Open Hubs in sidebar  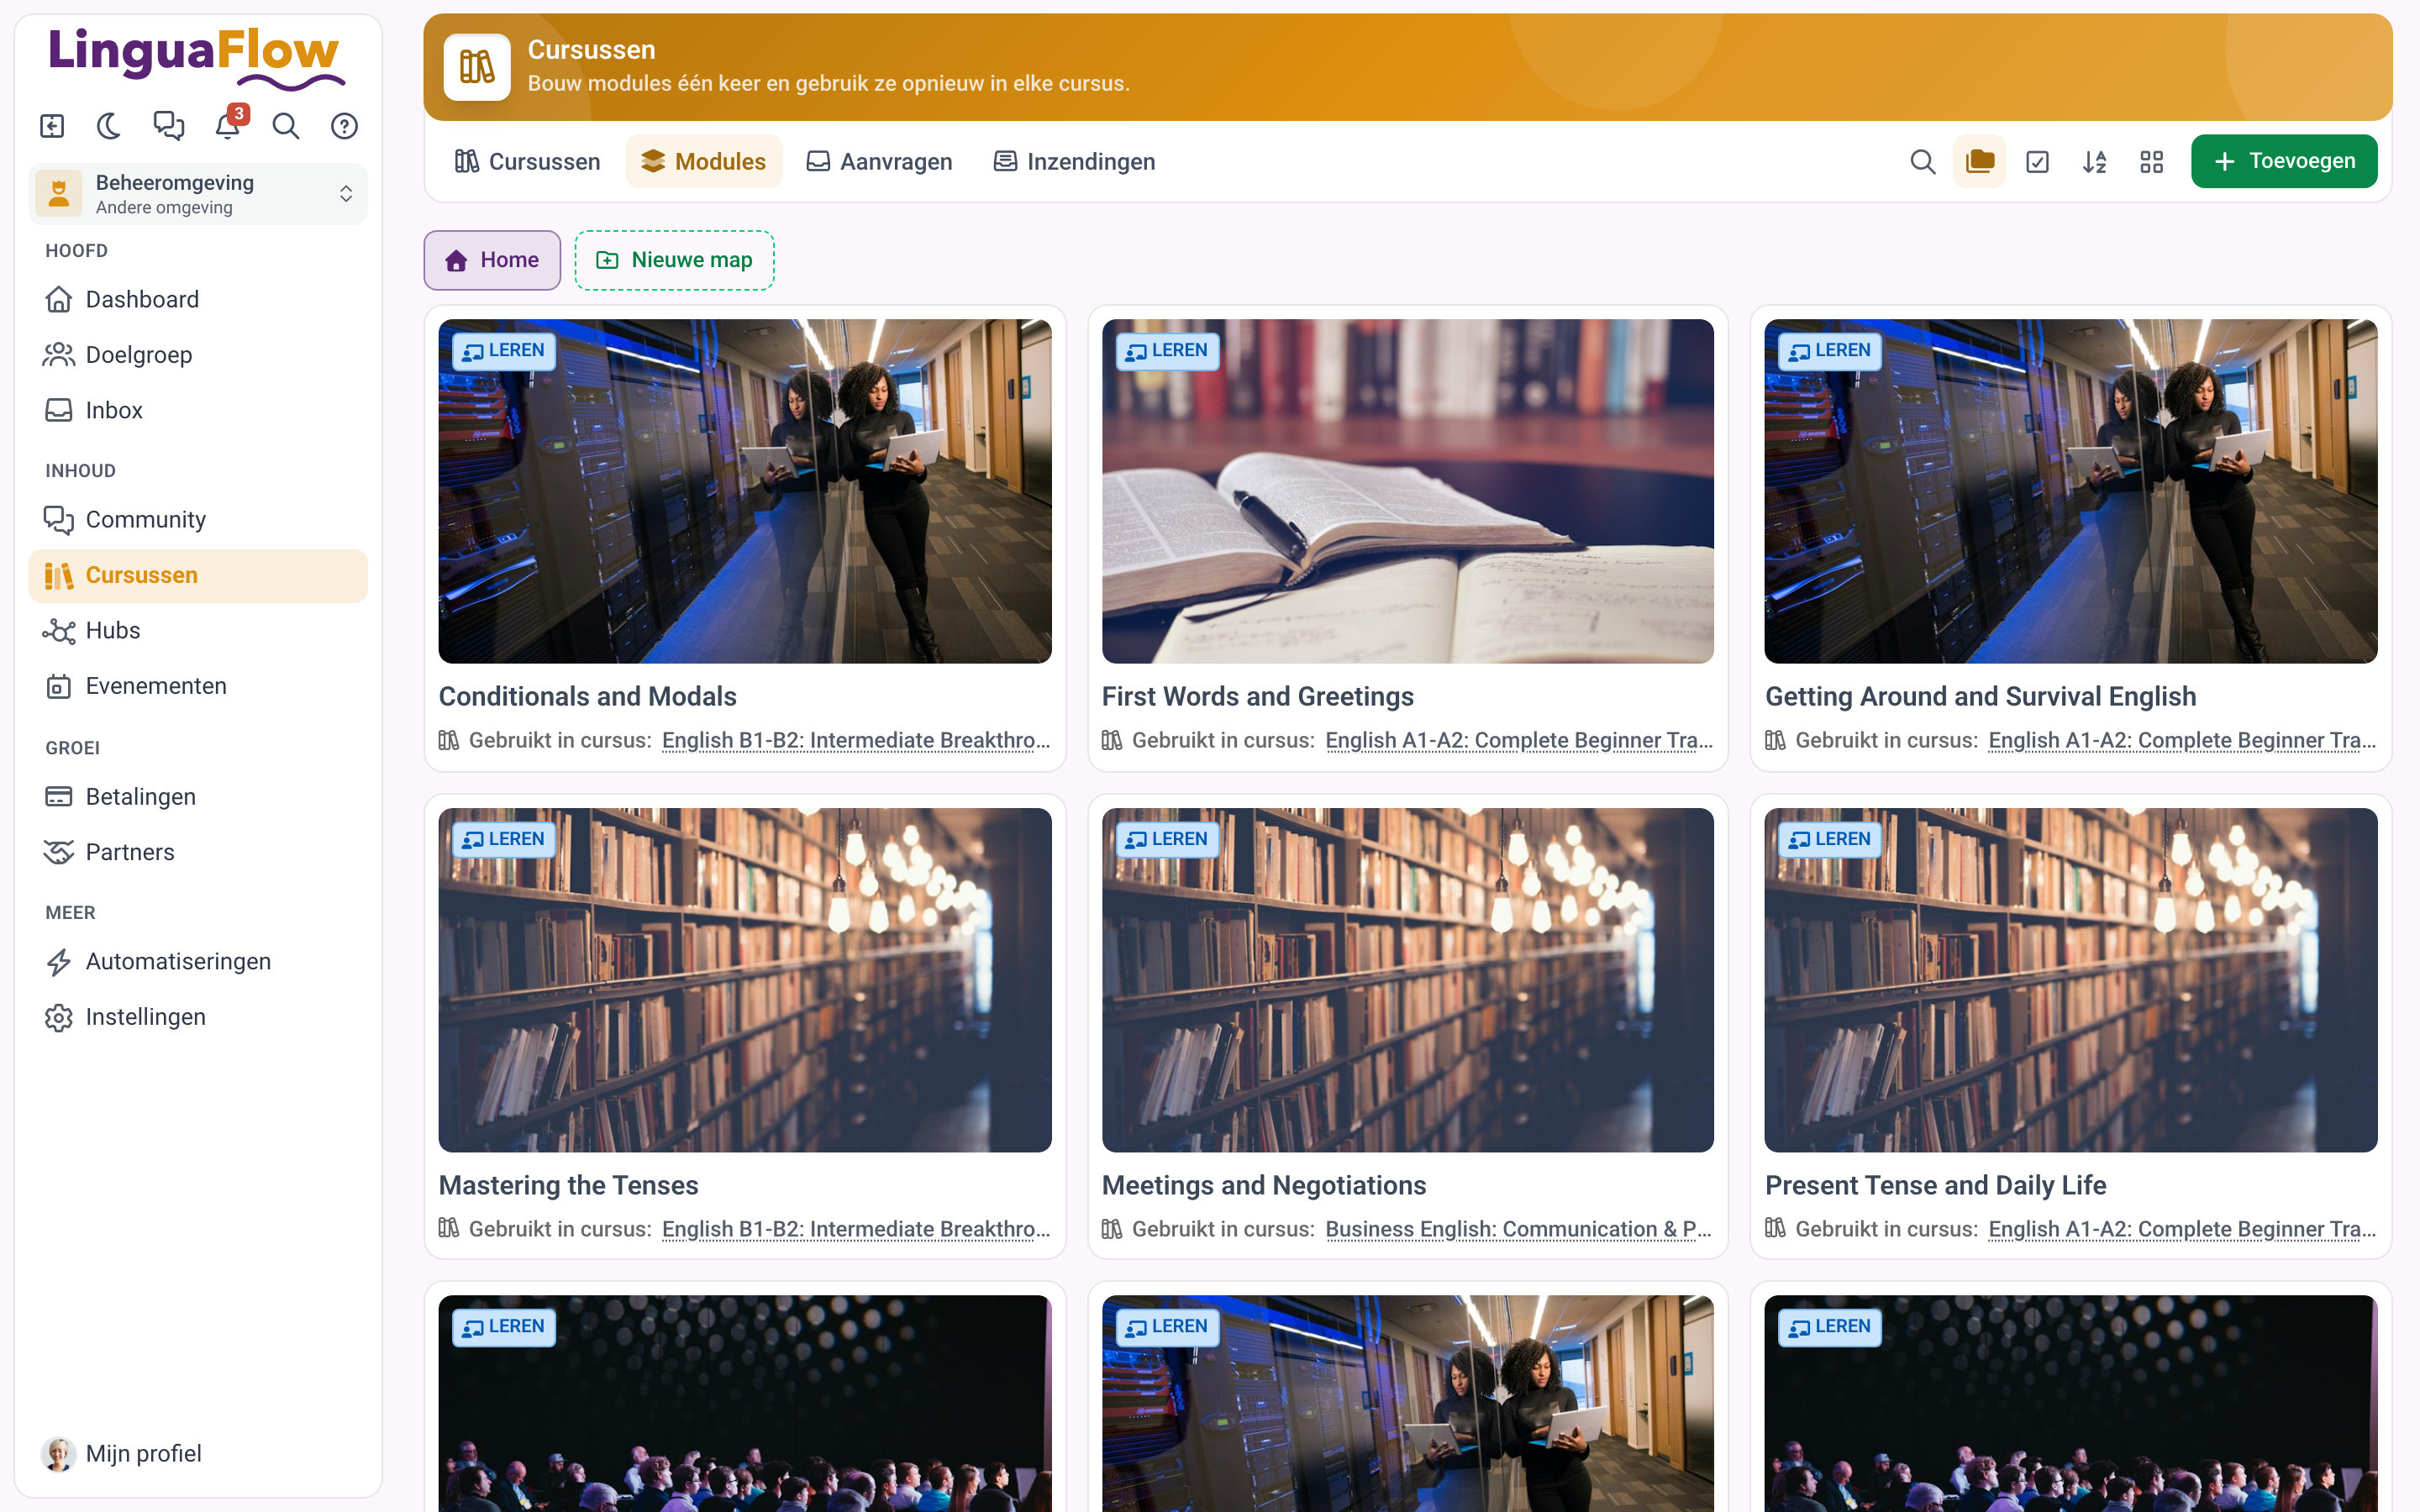tap(198, 631)
